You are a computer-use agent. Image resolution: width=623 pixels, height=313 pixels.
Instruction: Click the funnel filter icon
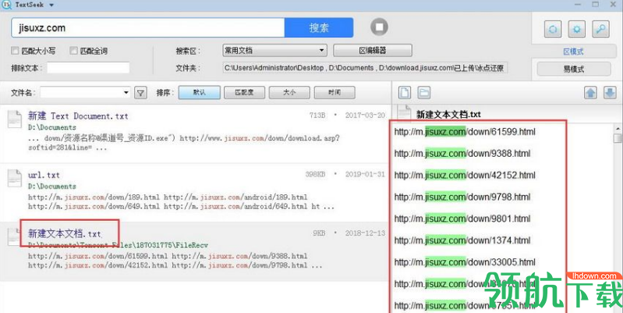pos(140,93)
